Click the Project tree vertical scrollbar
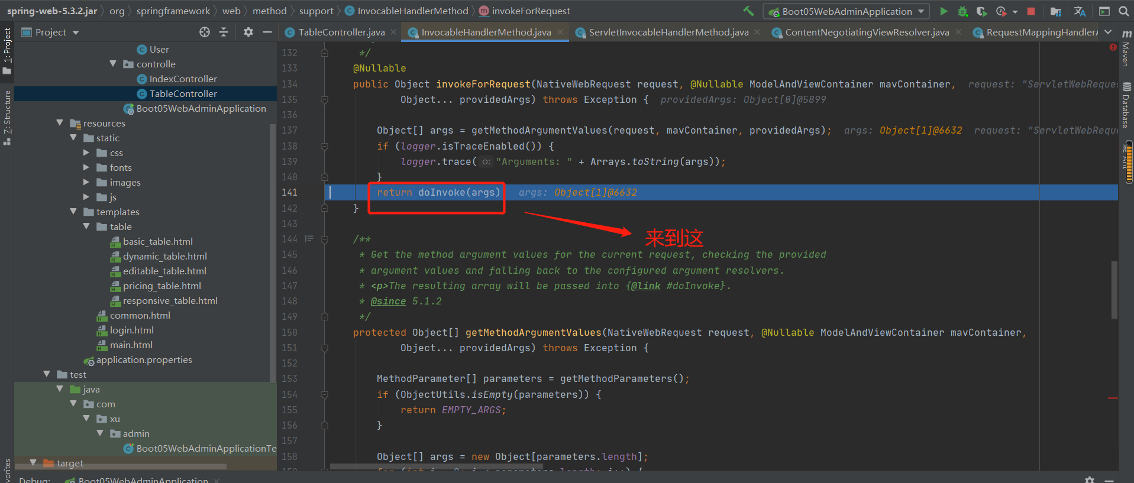 coord(273,253)
